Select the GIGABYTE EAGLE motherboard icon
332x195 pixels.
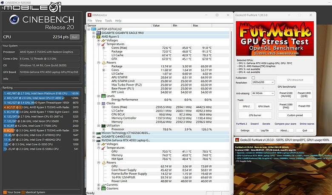[98, 33]
